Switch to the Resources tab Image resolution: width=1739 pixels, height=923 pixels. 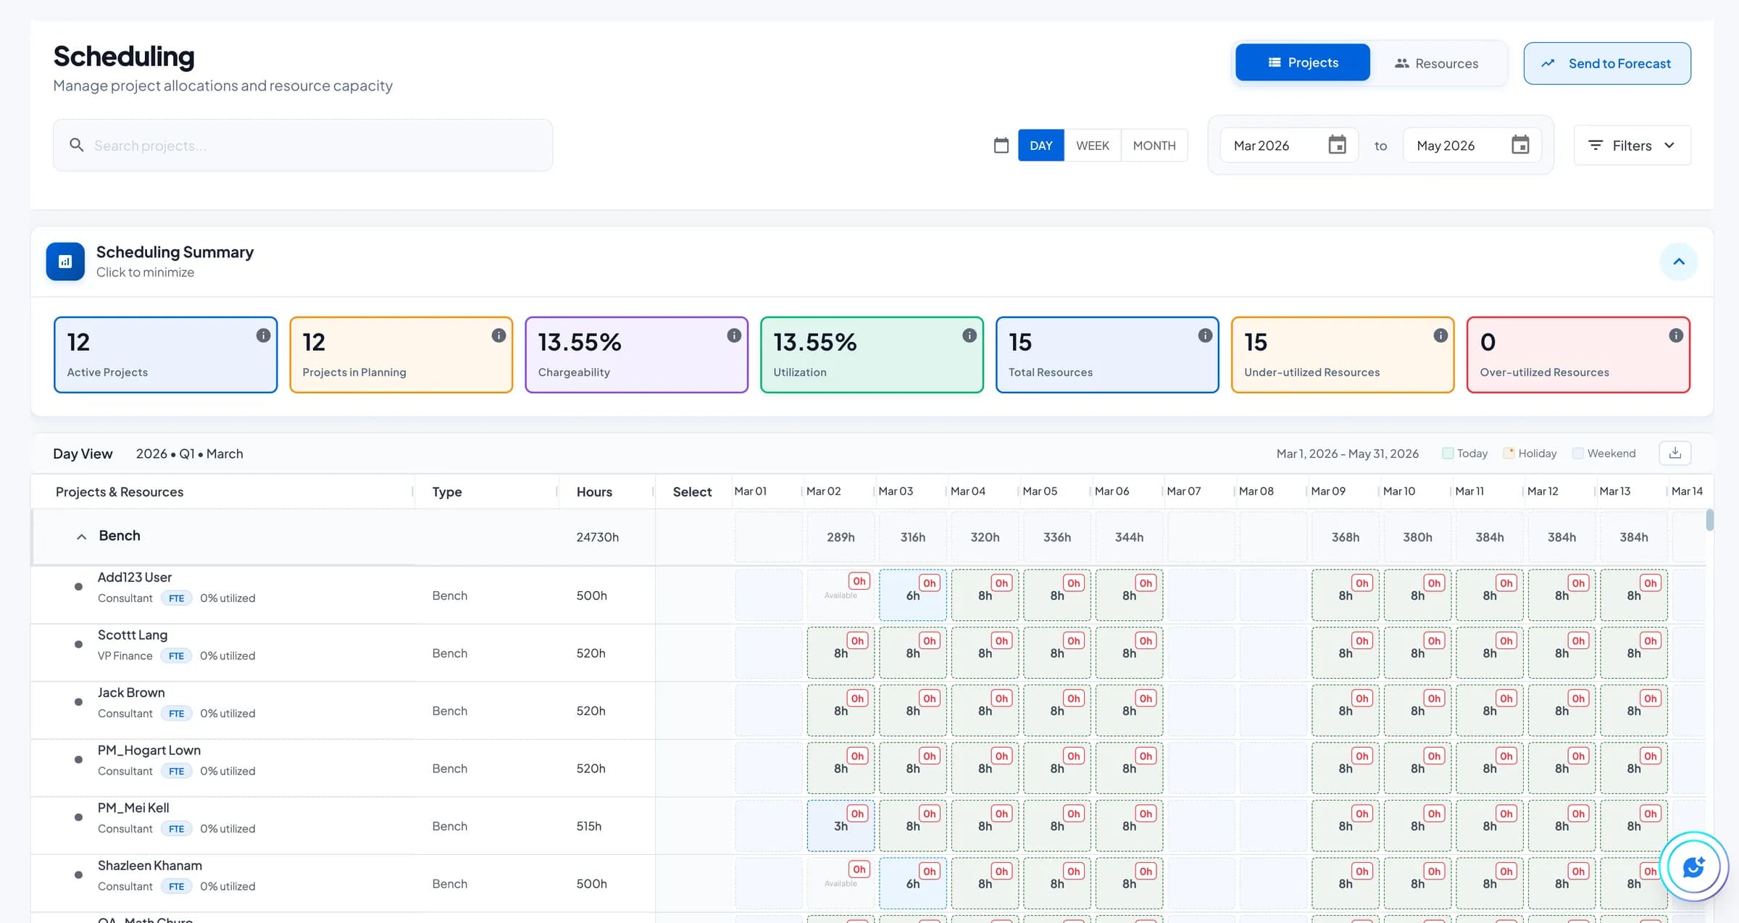[1438, 62]
